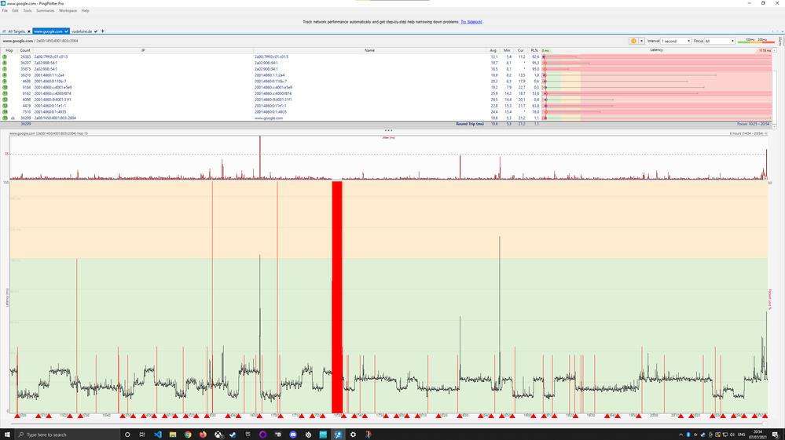
Task: Click the Round Trip (ms) summary label
Action: point(470,124)
